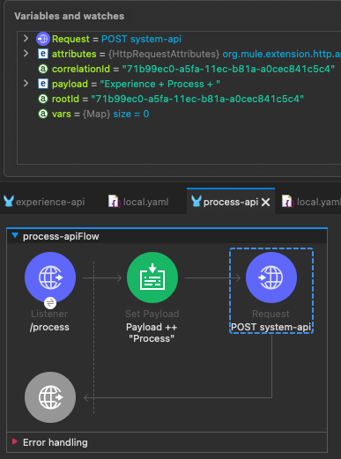Click the Set Payload caption
Viewport: 341px width, 459px height.
(152, 314)
